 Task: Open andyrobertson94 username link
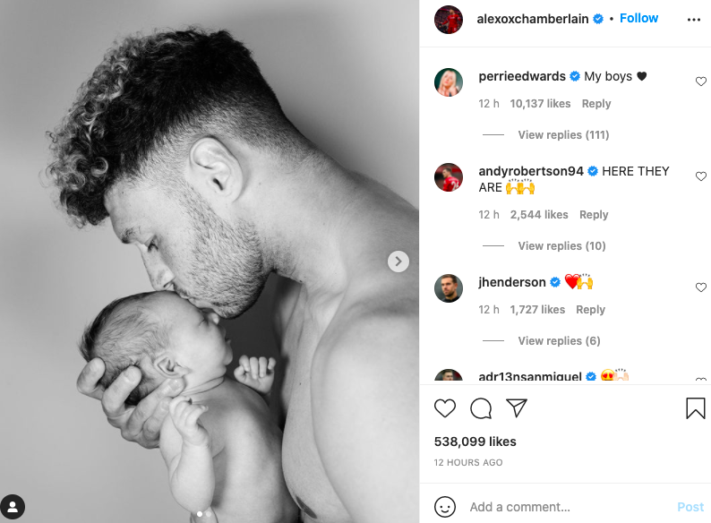[531, 171]
